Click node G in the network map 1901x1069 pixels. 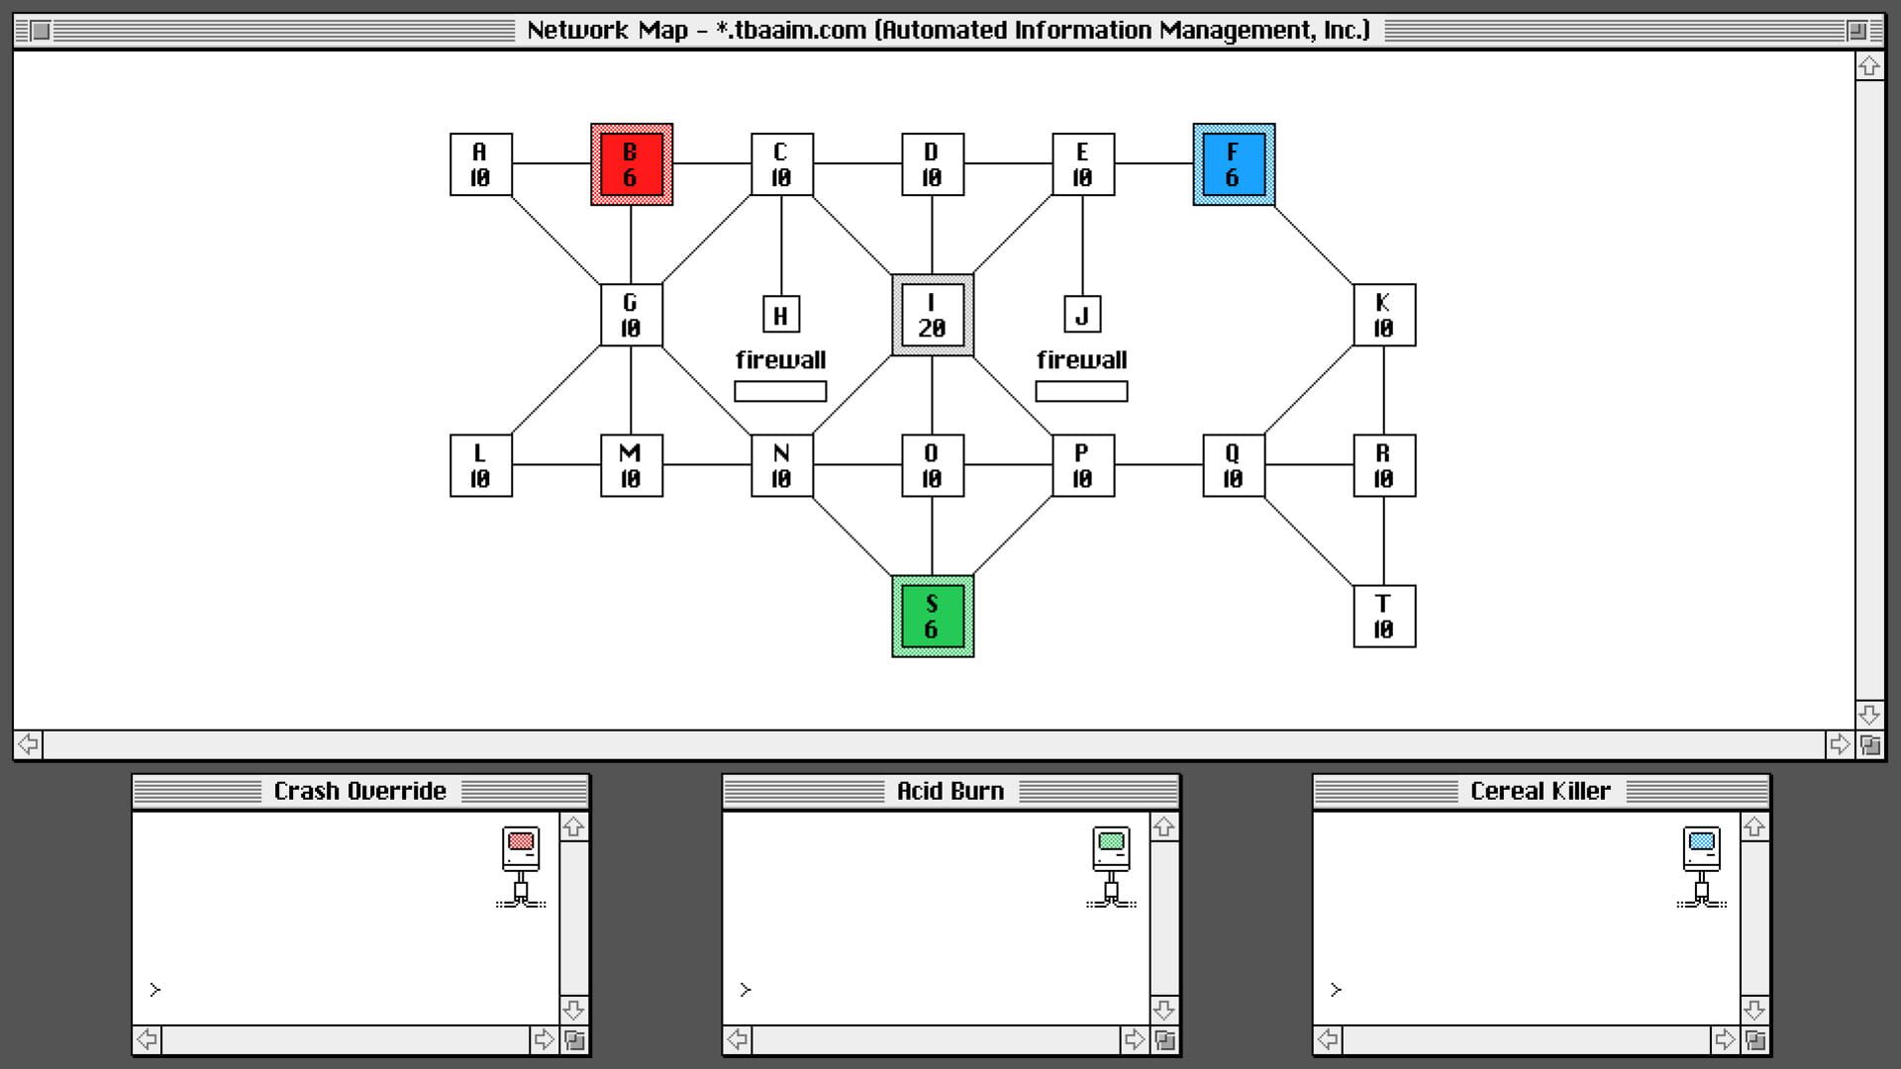[632, 315]
